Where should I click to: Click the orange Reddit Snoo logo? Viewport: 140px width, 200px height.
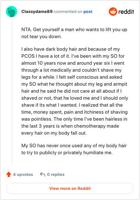113,12
